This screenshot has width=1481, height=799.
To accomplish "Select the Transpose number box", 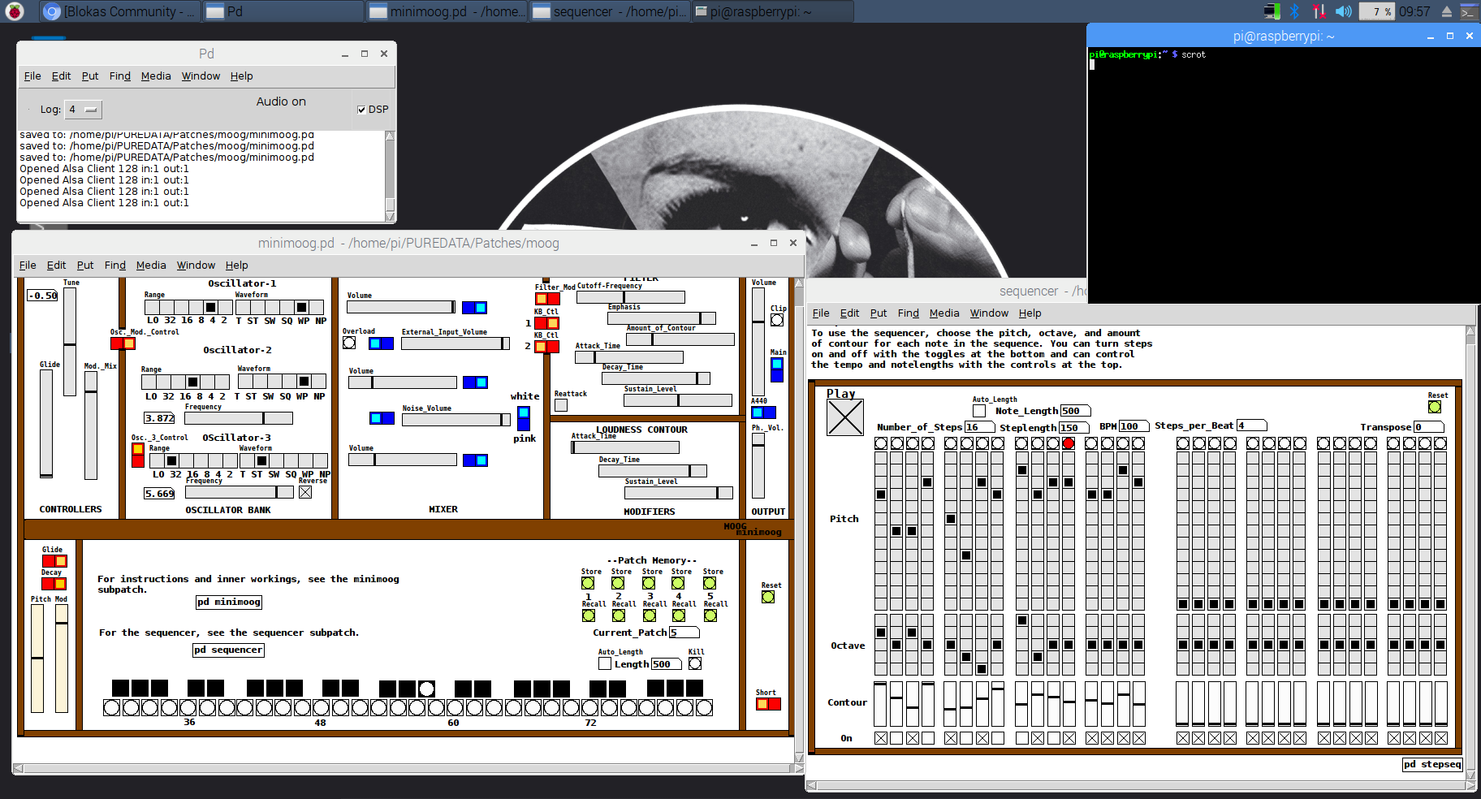I will click(1429, 427).
